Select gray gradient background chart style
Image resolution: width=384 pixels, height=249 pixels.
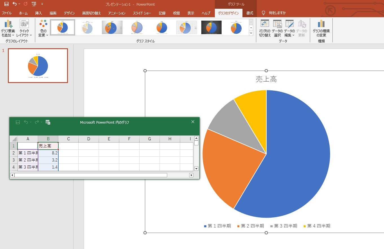tap(112, 27)
